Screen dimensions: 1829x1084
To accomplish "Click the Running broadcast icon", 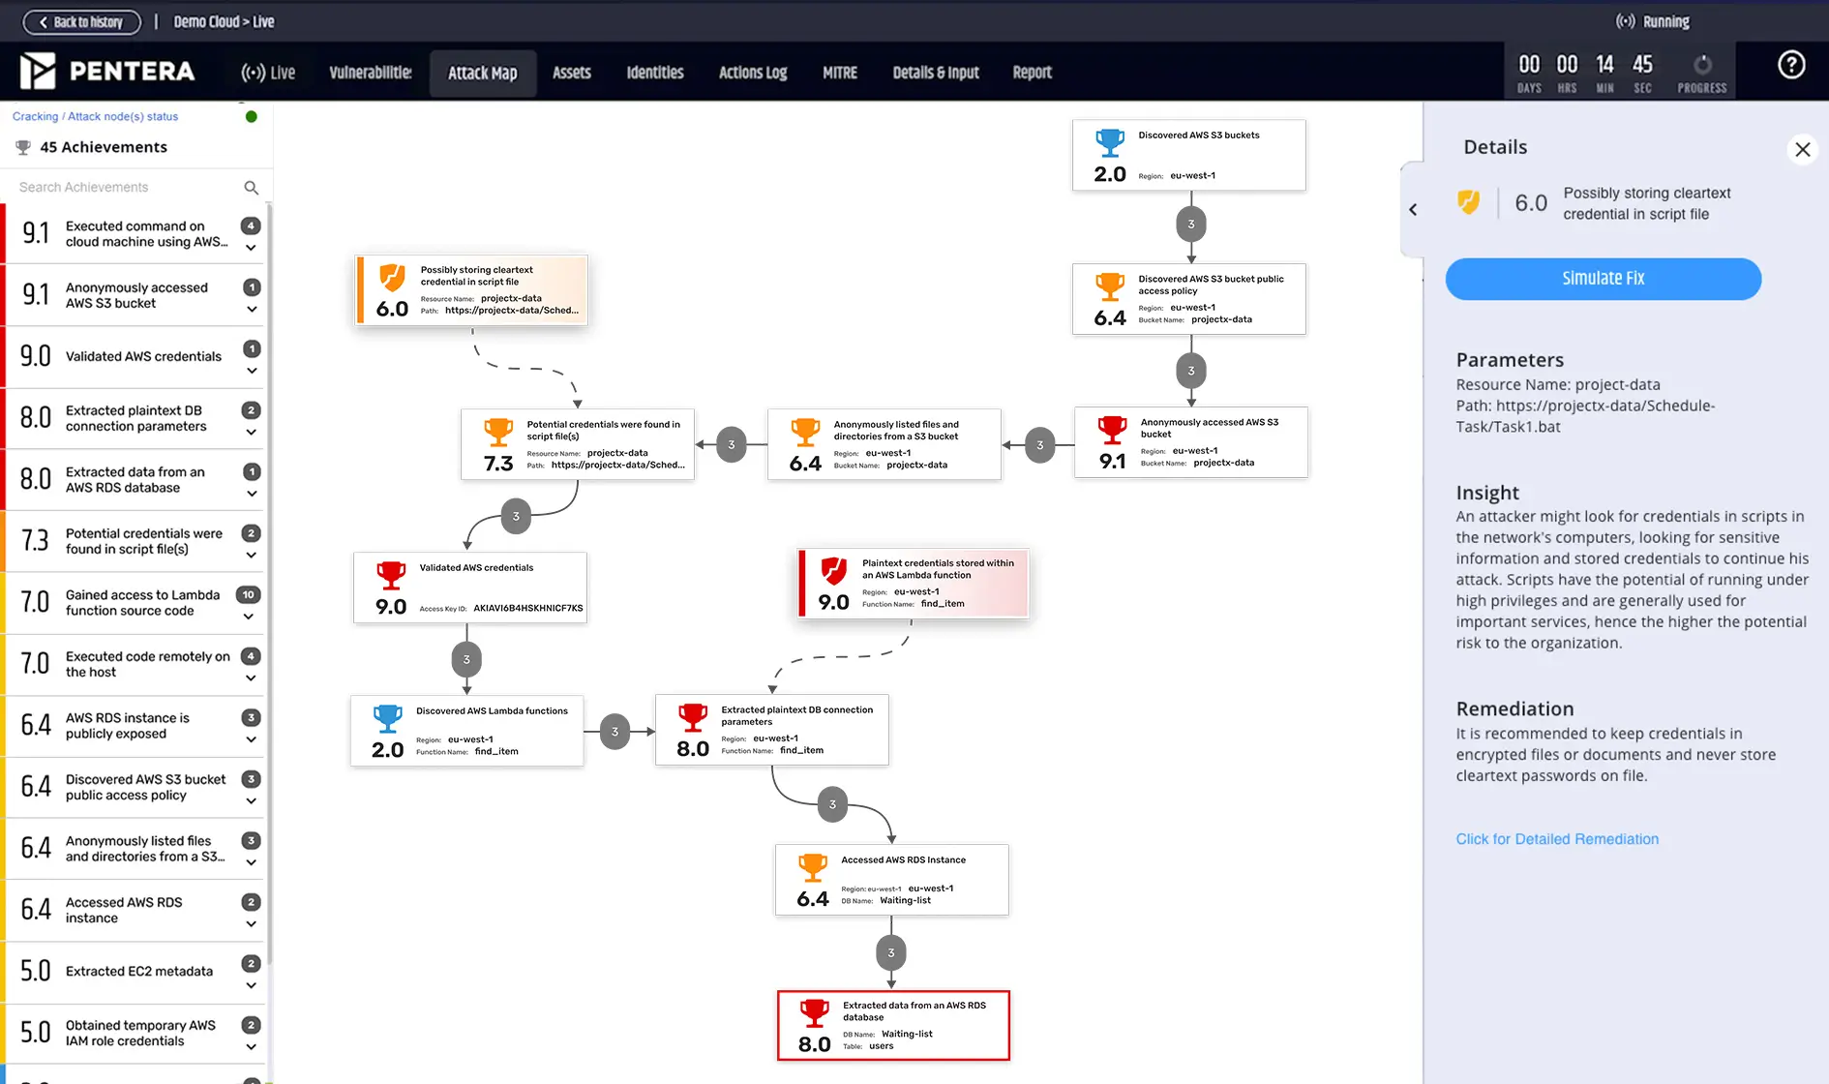I will [x=1626, y=21].
